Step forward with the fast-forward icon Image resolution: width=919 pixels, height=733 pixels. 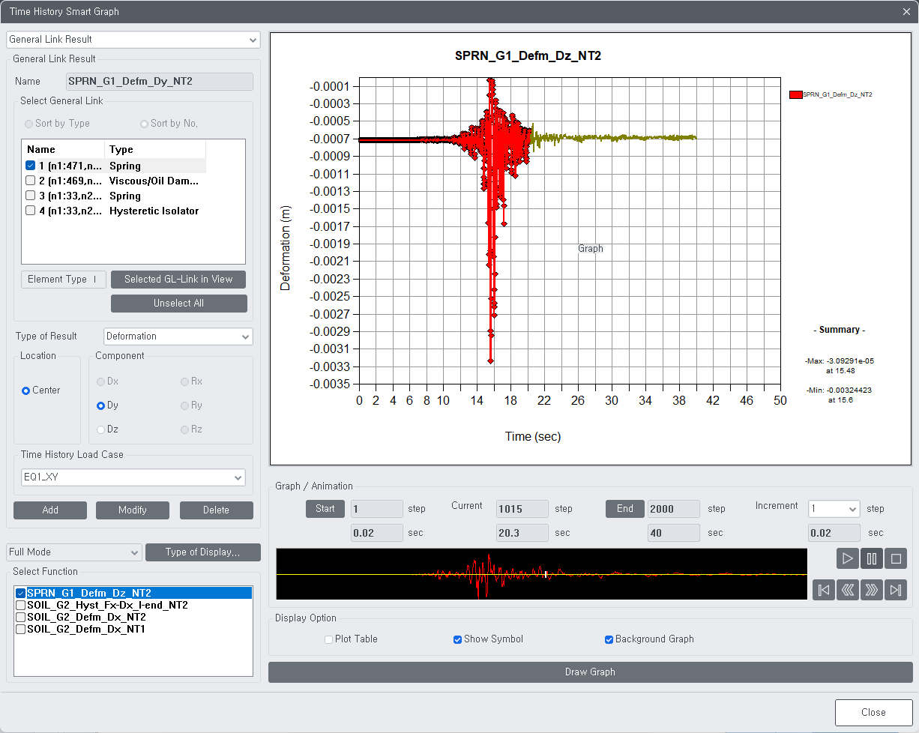click(872, 590)
